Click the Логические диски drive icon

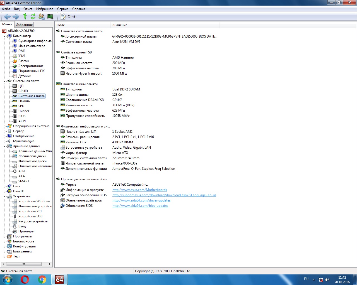coord(15,156)
